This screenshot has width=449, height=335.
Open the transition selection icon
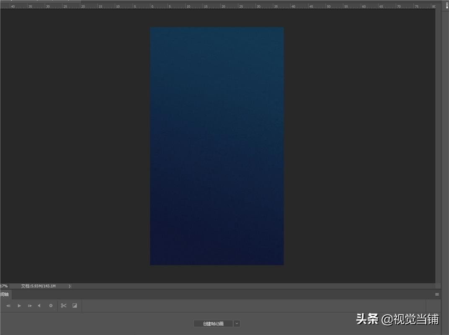click(75, 306)
